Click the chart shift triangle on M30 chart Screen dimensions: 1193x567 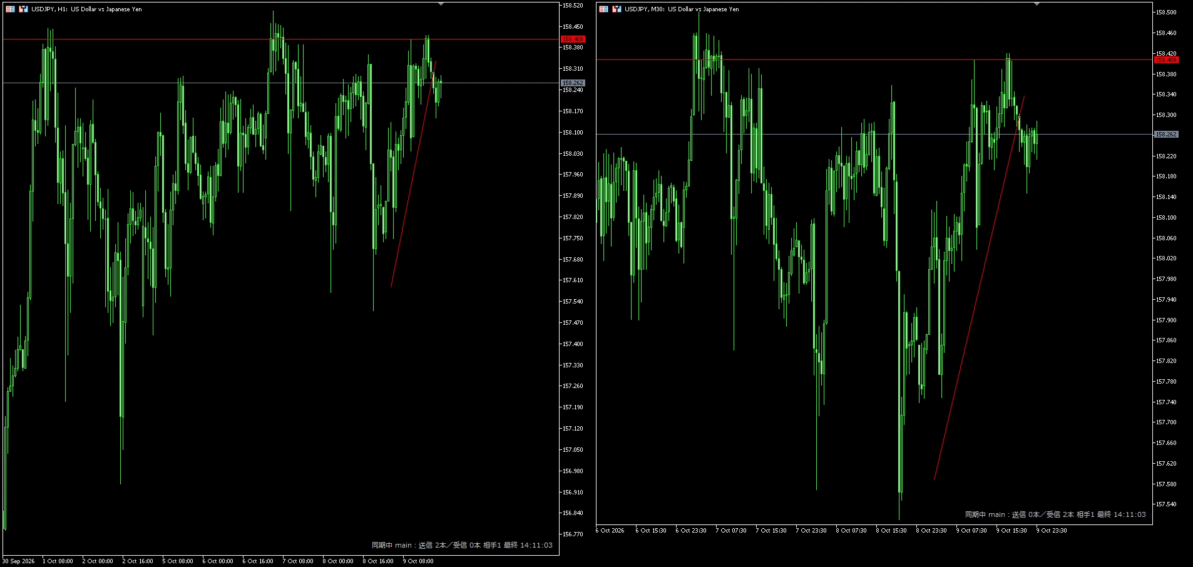(x=1037, y=4)
